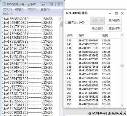The width and height of the screenshot is (127, 116).
Task: Select row 247 in the account list
Action: [x=93, y=70]
